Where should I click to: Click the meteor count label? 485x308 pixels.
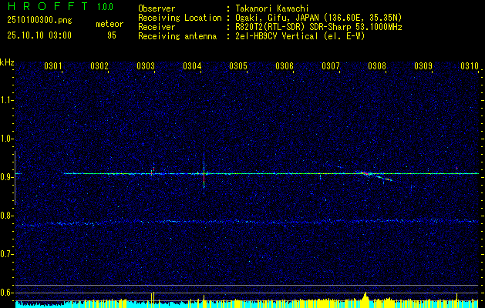(x=109, y=24)
